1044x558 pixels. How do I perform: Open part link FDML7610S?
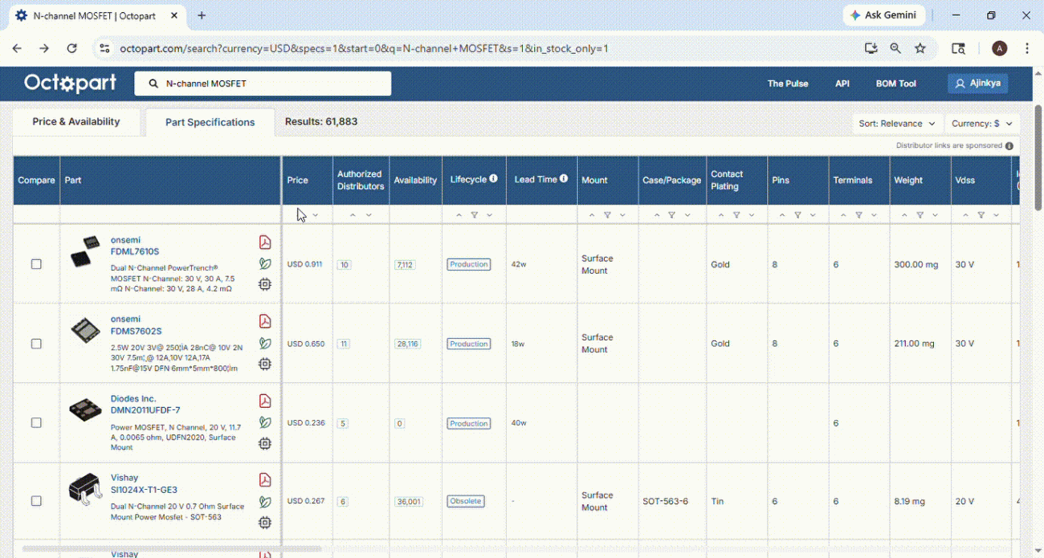tap(135, 251)
